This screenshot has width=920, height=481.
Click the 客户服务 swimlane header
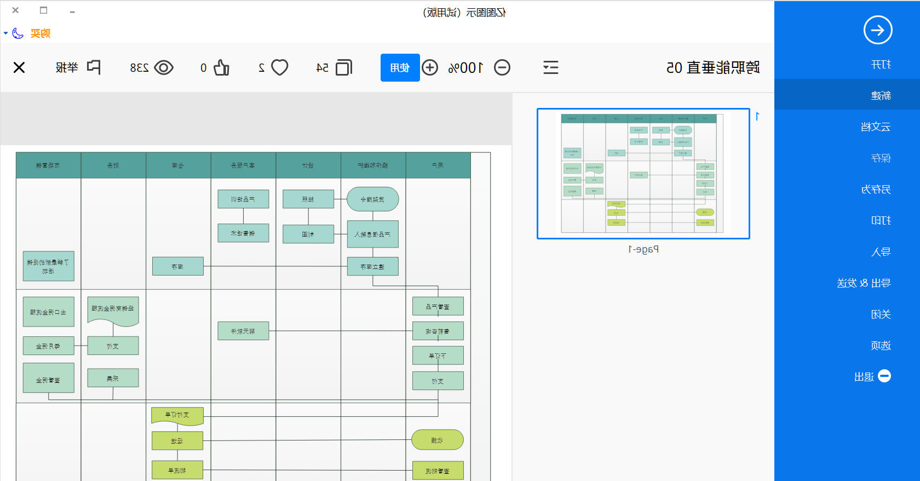point(243,165)
